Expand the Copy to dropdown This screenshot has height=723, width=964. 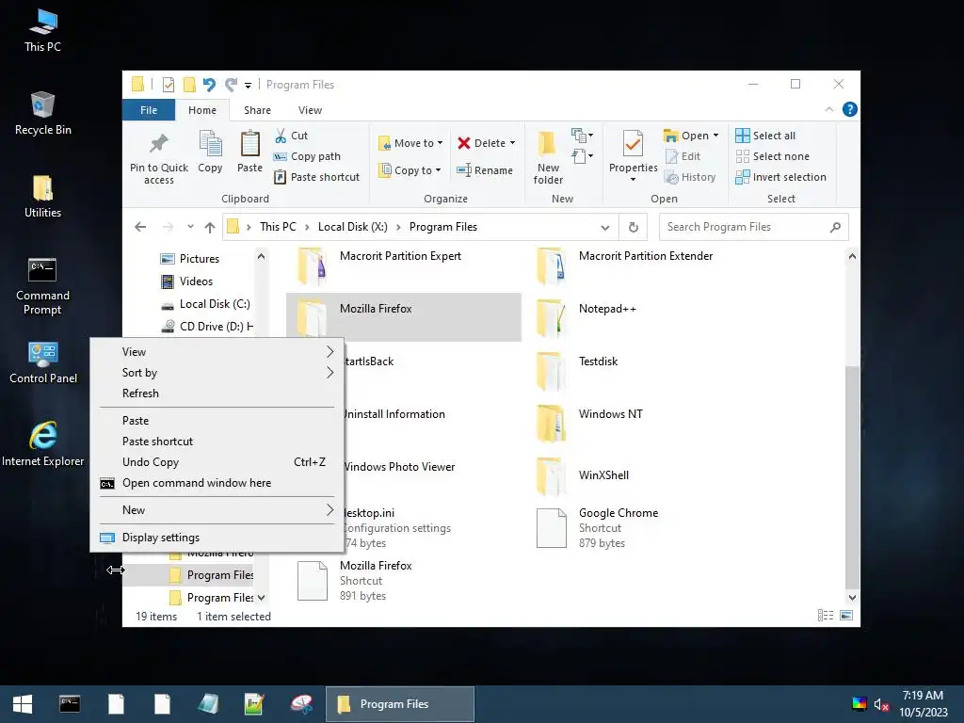(x=439, y=170)
